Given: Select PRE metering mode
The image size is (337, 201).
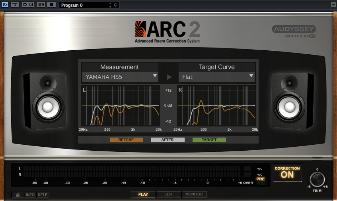Looking at the screenshot, I should click(261, 179).
